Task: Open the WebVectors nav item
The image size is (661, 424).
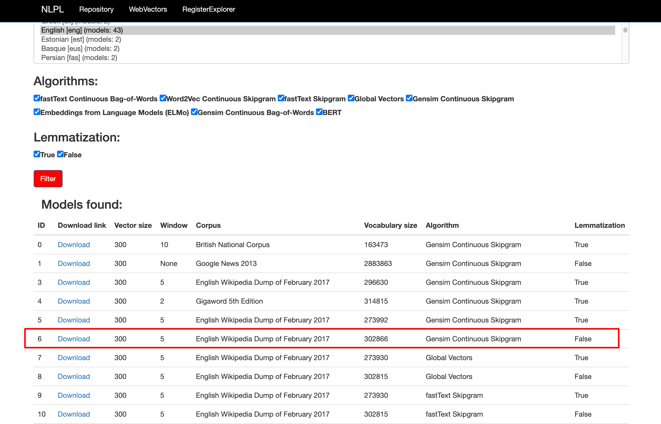Action: pos(148,9)
